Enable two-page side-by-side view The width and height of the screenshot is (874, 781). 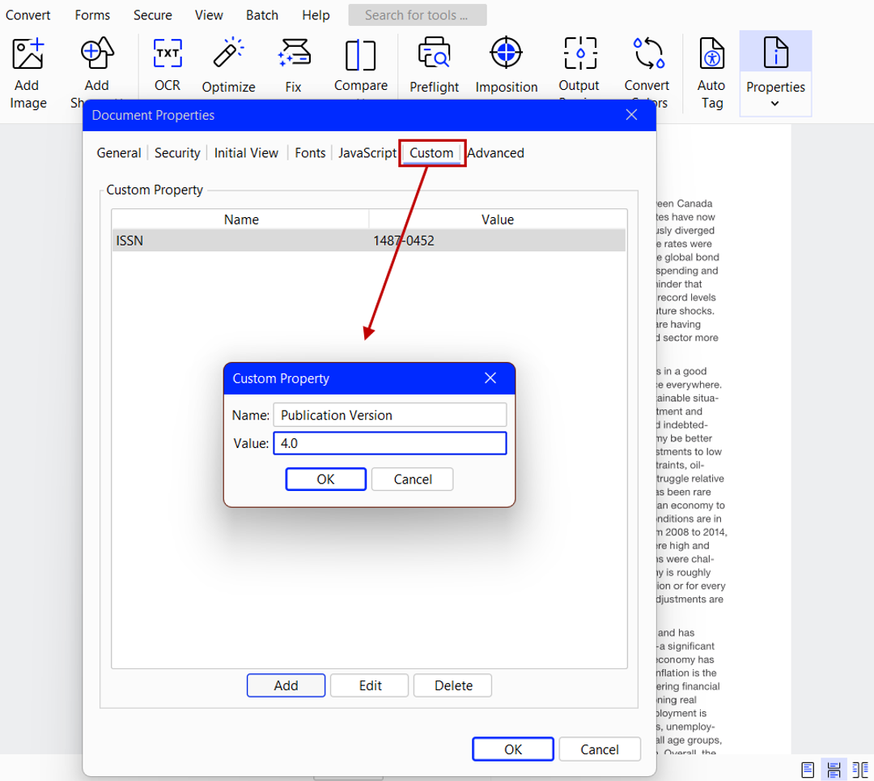click(859, 770)
